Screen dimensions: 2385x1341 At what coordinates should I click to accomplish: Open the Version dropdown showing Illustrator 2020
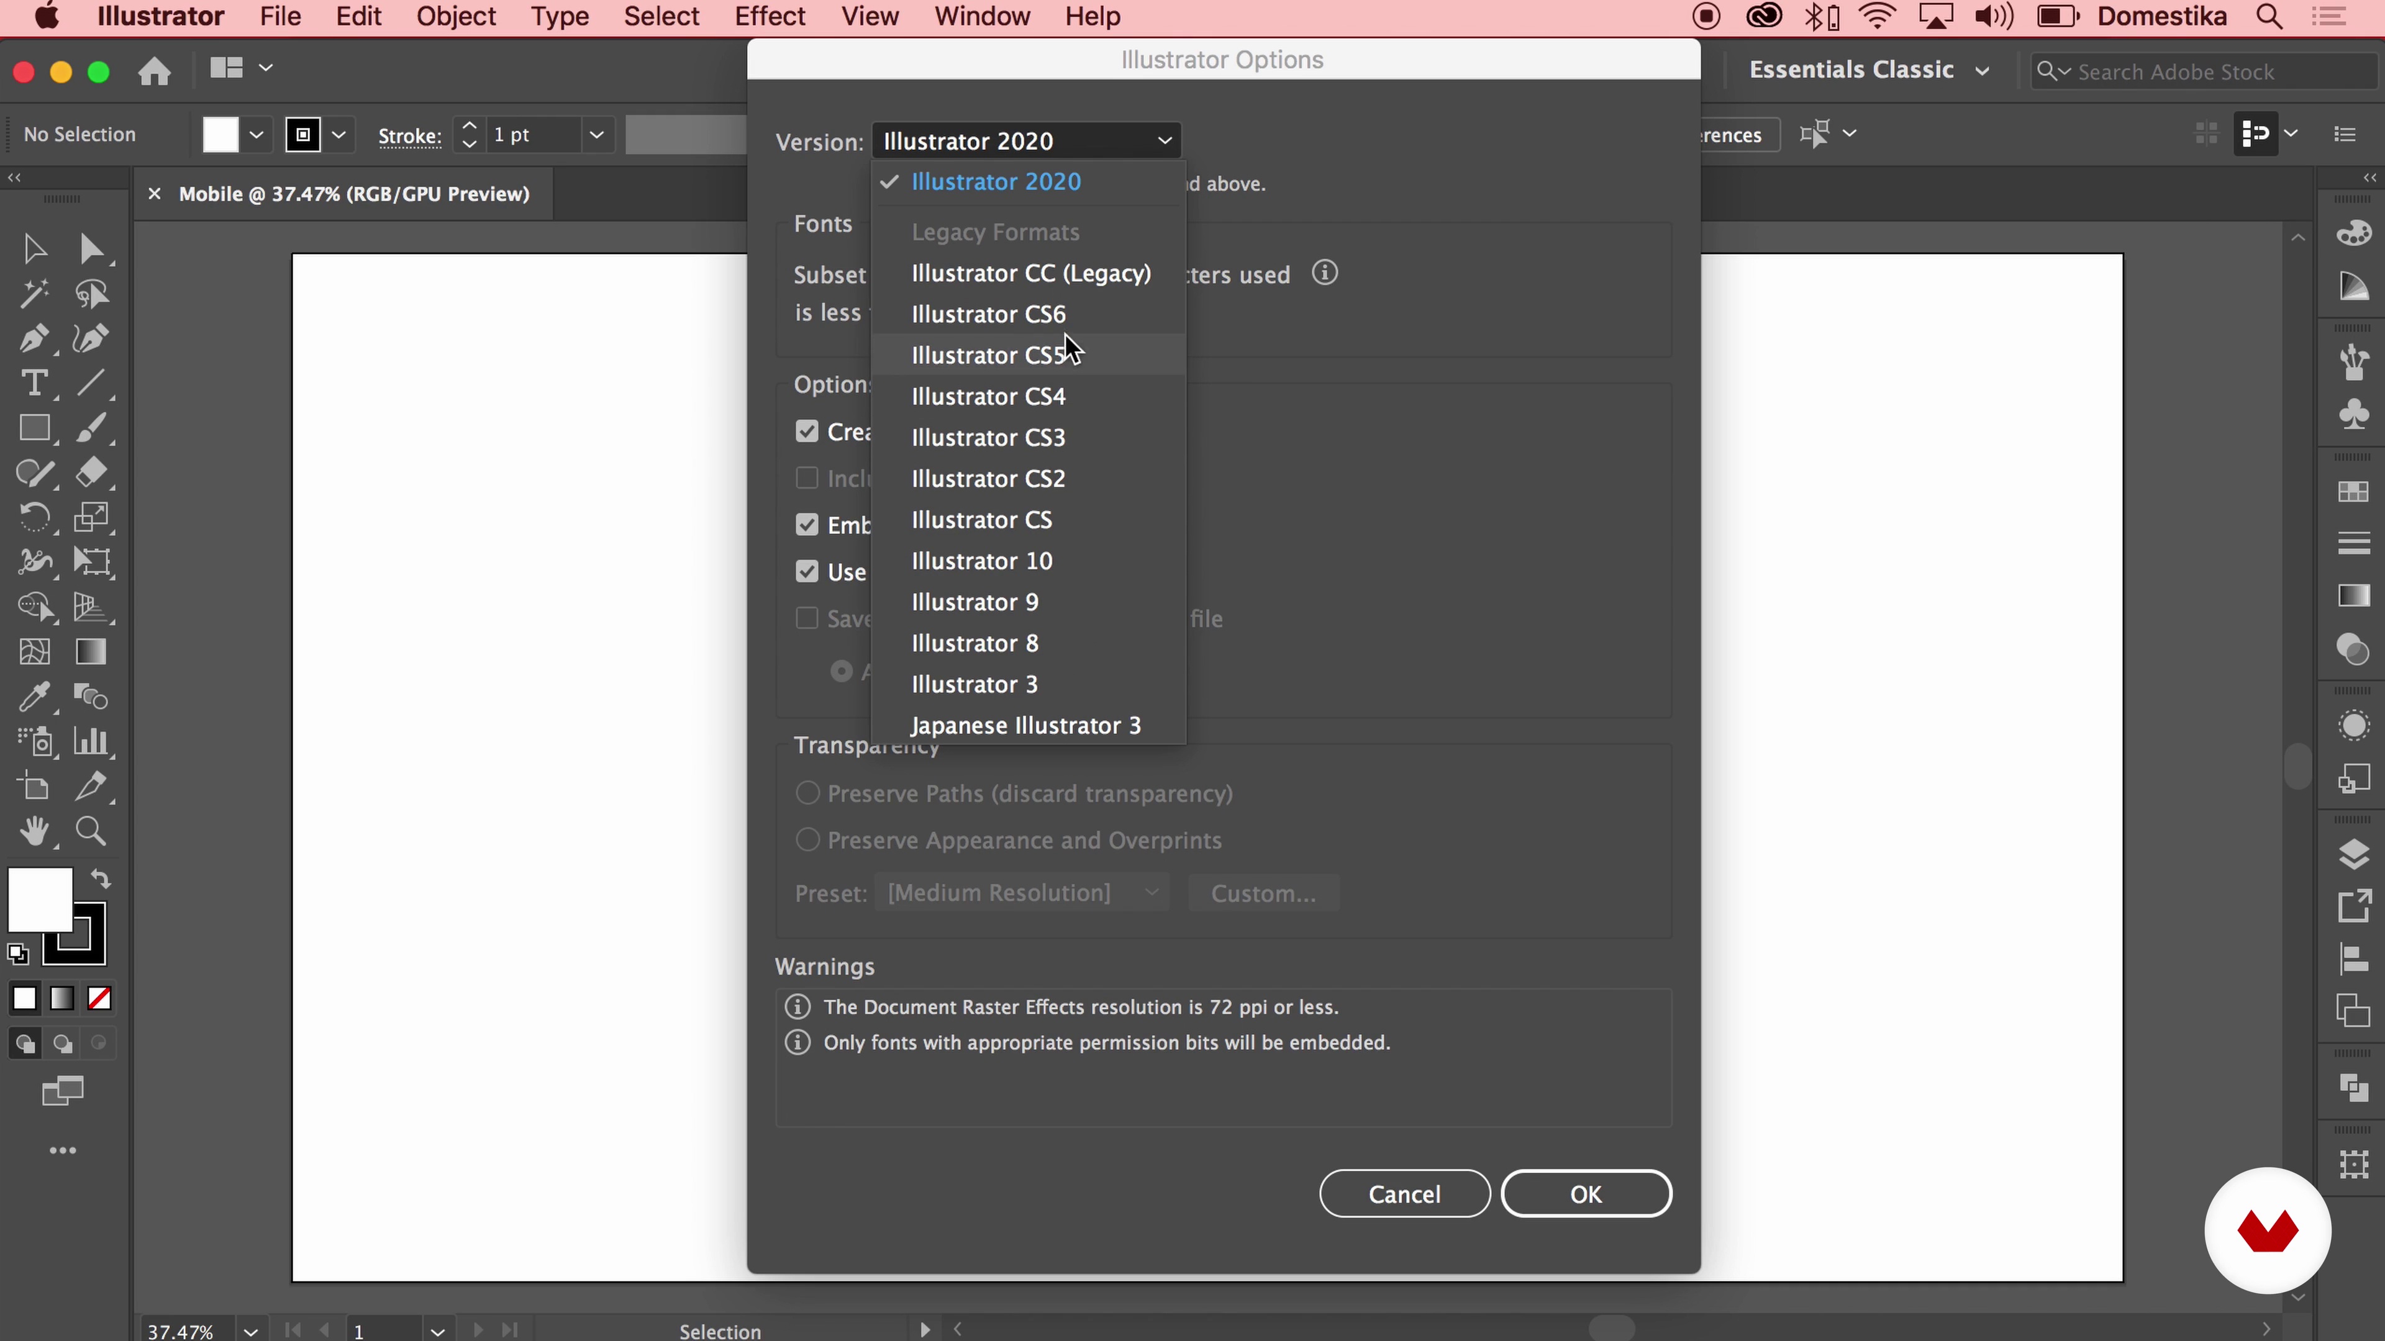pos(1026,141)
